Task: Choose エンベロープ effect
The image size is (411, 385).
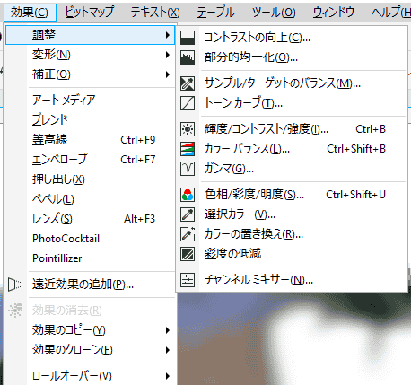Action: tap(90, 160)
